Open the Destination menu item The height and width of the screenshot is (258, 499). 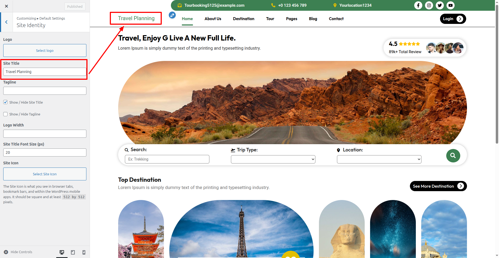click(x=244, y=19)
